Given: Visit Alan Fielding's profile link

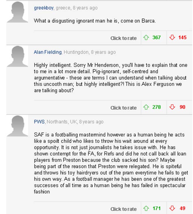Looking at the screenshot, I should [x=48, y=52].
